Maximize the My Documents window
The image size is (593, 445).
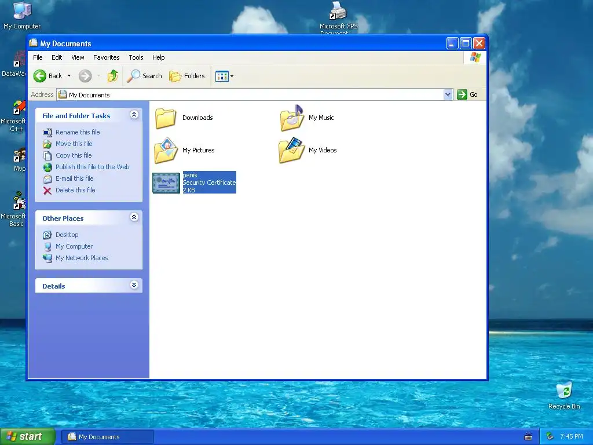pyautogui.click(x=466, y=43)
